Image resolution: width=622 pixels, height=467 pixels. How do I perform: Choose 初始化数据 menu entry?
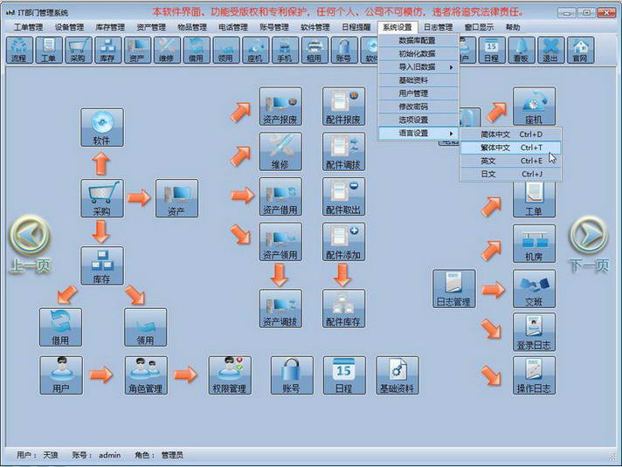pyautogui.click(x=418, y=53)
